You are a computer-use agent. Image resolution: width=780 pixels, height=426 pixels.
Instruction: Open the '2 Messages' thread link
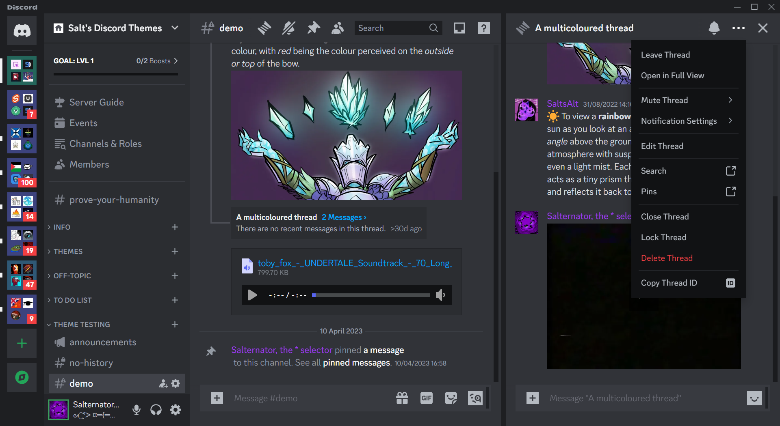click(343, 217)
